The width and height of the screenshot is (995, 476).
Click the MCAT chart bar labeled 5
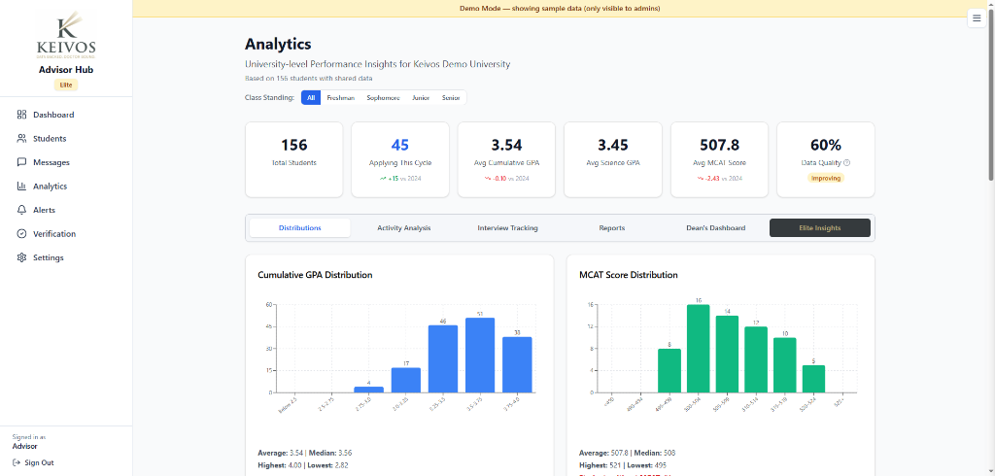(813, 379)
